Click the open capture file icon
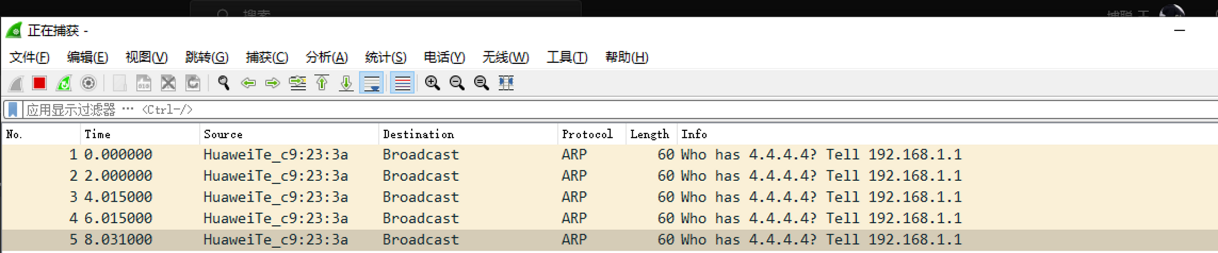 click(x=119, y=83)
